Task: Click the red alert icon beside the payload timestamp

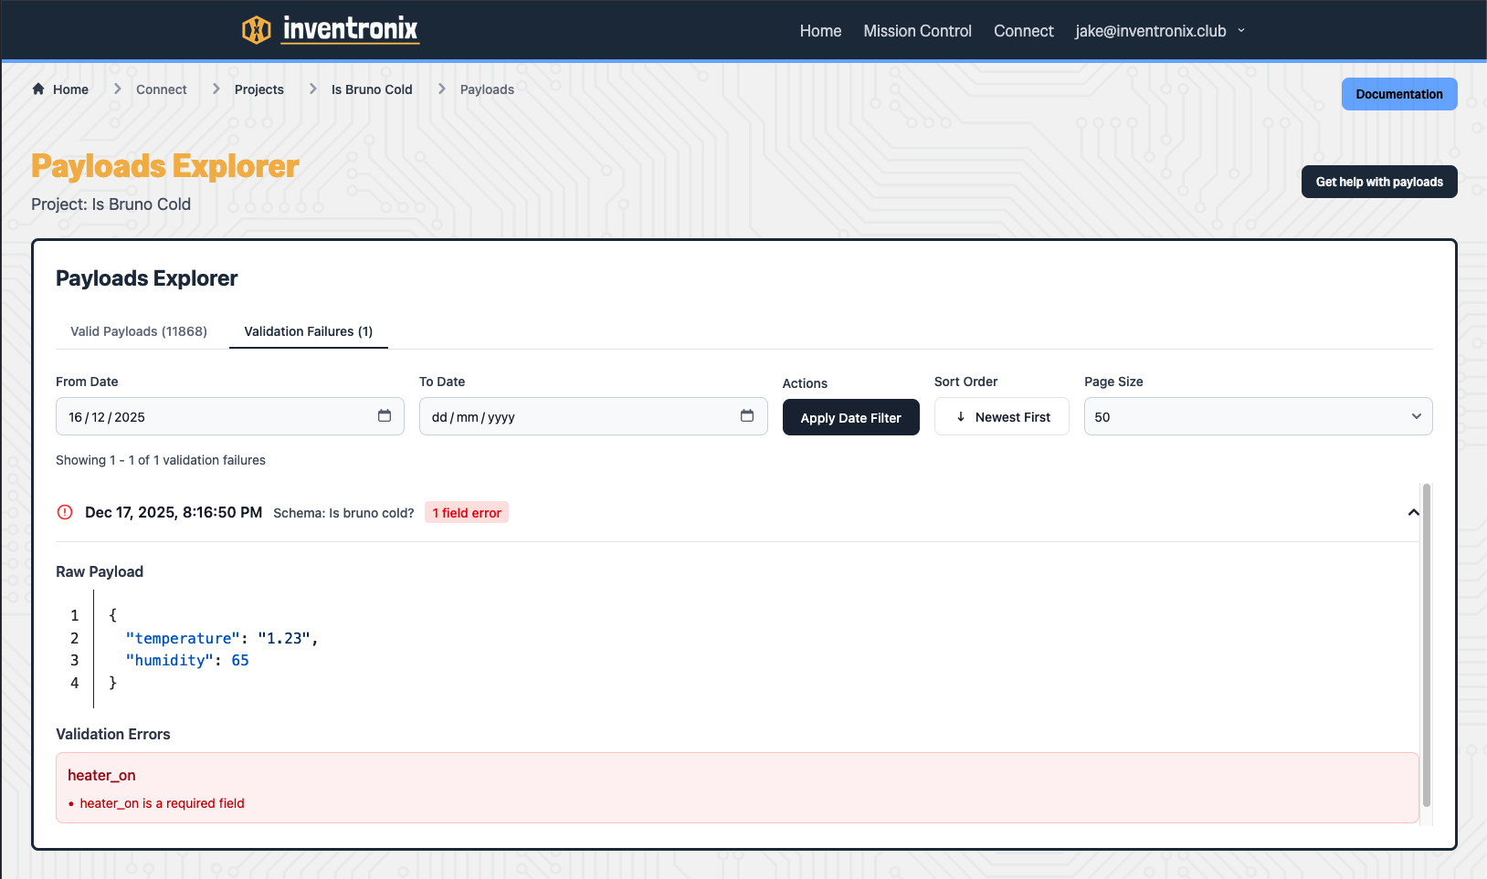Action: click(64, 512)
